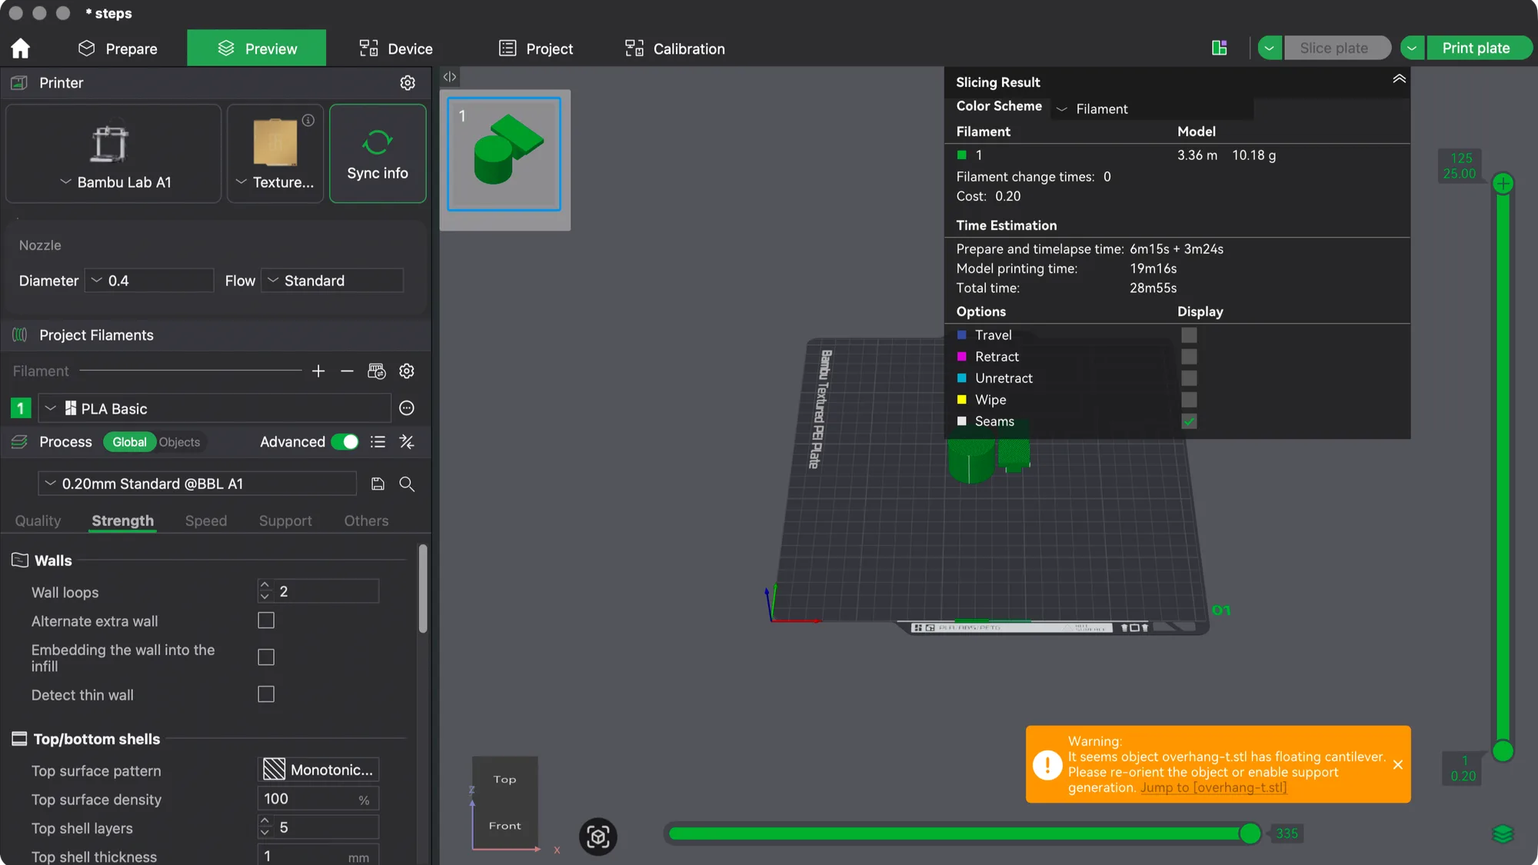The width and height of the screenshot is (1538, 865).
Task: Open the Flow Standard dropdown
Action: [332, 281]
